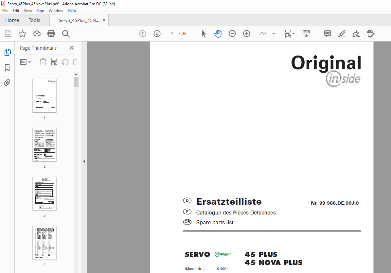Click the '45 NOVA PLUS' text

[x=274, y=263]
